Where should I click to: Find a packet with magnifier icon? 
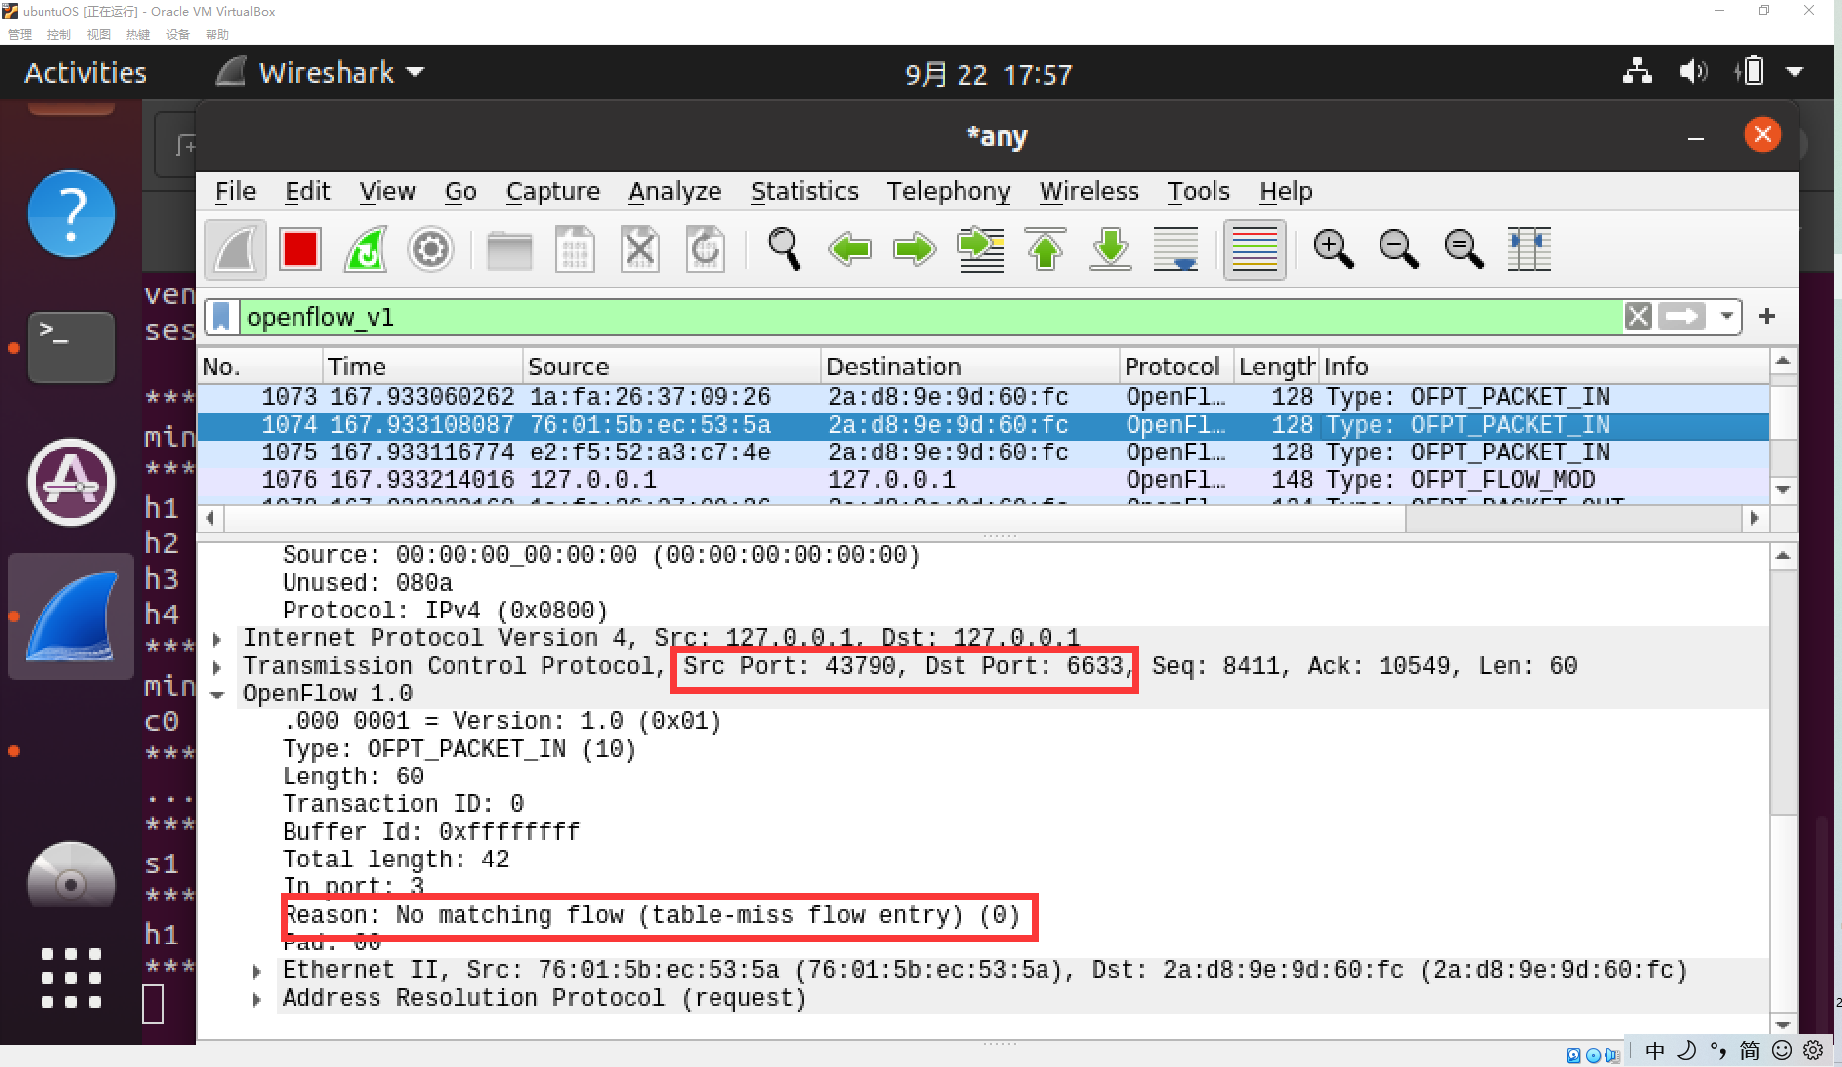[785, 250]
